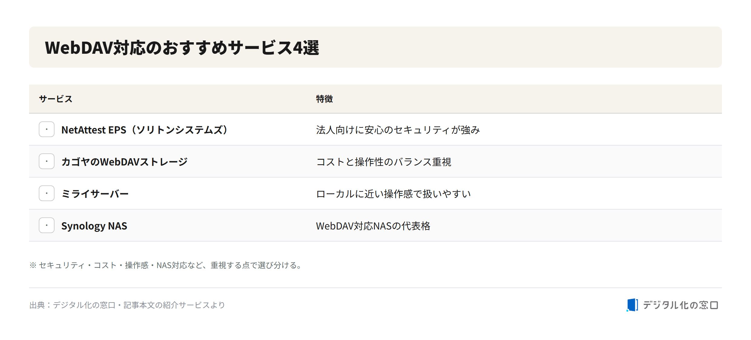Click the NetAttest EPS（ソリトンシステムズ） service name

tap(144, 130)
